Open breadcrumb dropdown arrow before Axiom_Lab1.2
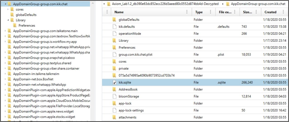 click(104, 4)
